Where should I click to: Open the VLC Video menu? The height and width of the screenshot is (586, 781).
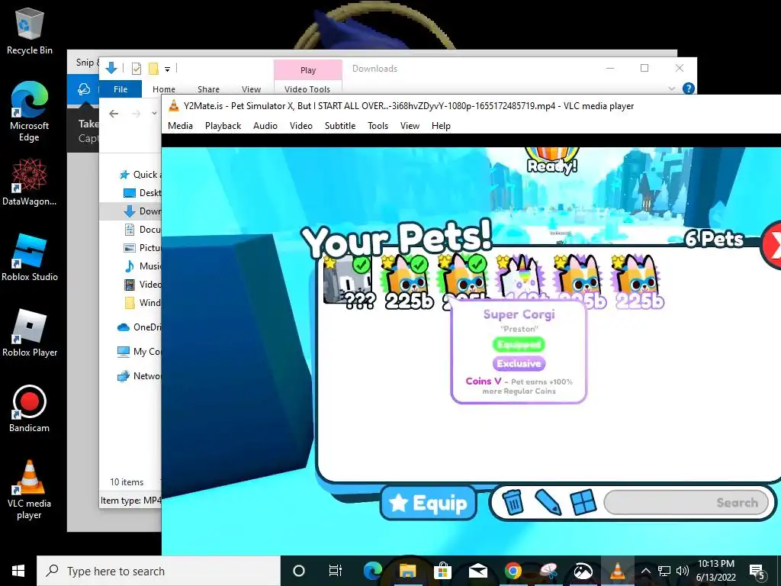(x=301, y=126)
